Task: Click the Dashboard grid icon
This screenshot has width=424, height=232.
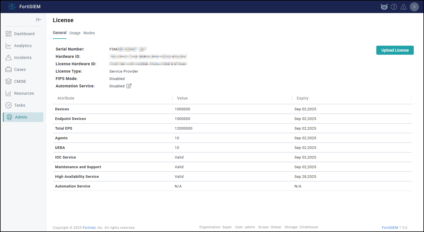Action: coord(9,34)
